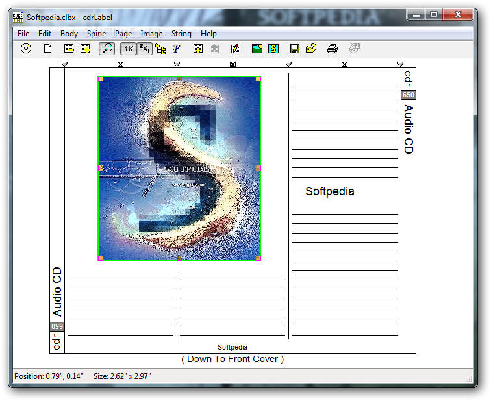Screen dimensions: 491x401
Task: Click the page list toolbar icon
Action: click(x=69, y=49)
